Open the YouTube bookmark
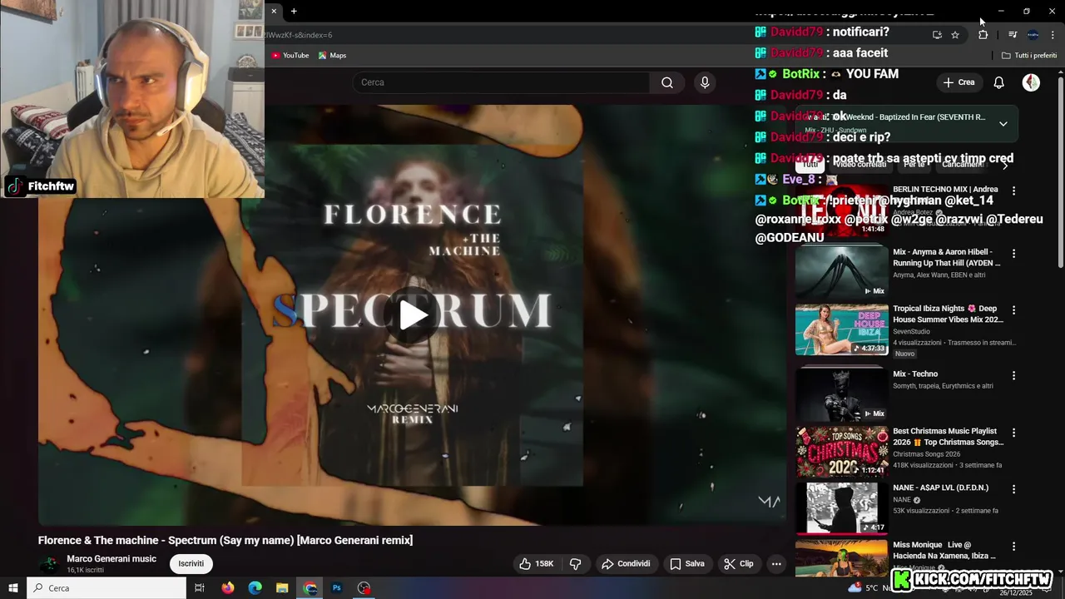The image size is (1065, 599). (x=290, y=56)
